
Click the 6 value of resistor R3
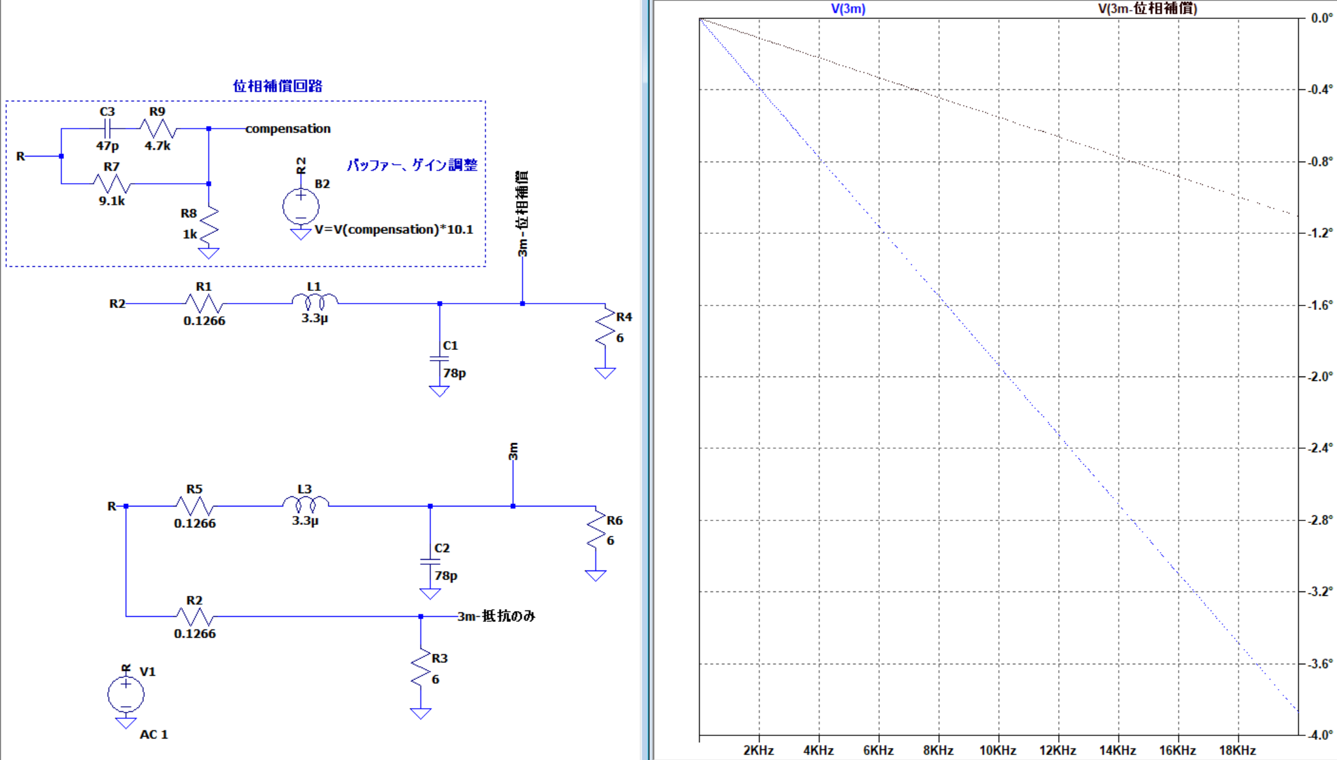click(436, 679)
